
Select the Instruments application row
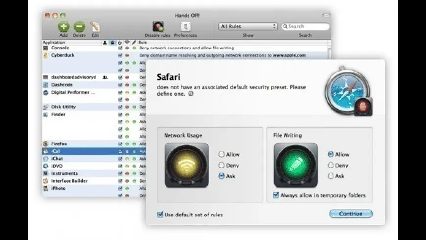(94, 173)
